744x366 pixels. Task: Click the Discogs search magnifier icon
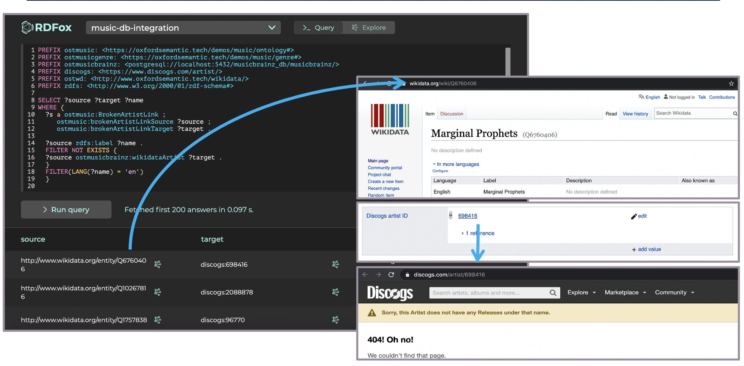coord(553,293)
